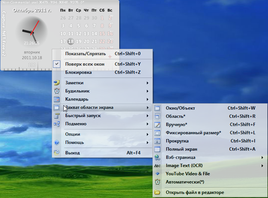Click the Будильник alarm clock icon
The height and width of the screenshot is (198, 268).
coord(57,91)
